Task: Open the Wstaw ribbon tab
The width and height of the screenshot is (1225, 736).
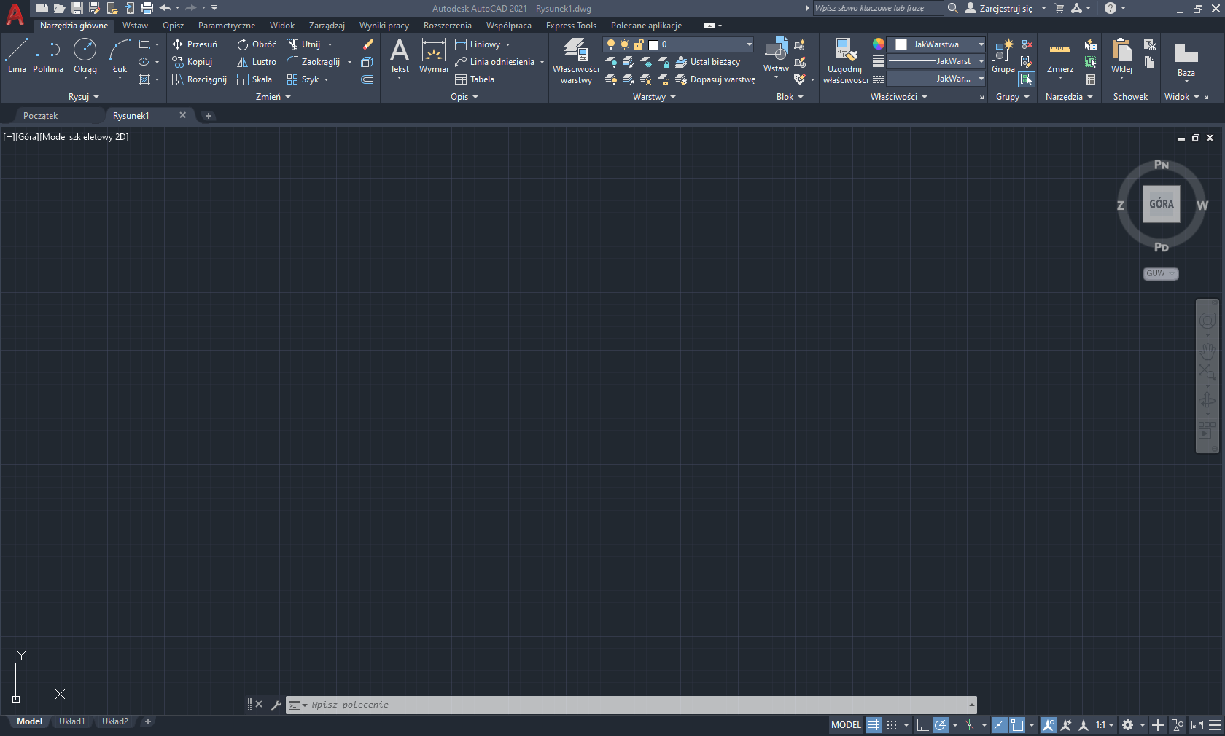Action: 135,26
